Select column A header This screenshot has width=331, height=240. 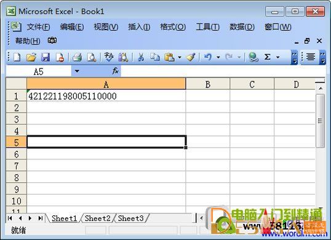[106, 84]
